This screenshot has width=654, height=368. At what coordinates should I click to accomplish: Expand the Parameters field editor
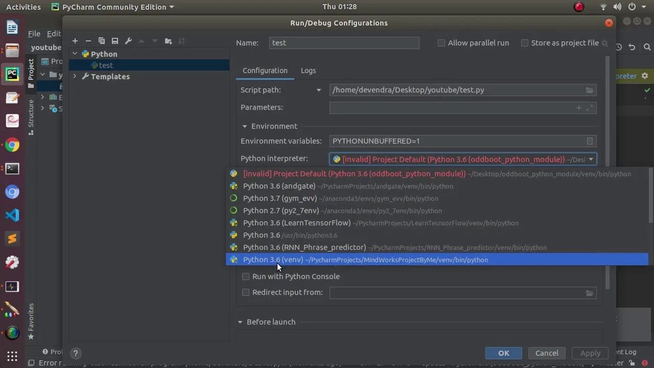590,107
